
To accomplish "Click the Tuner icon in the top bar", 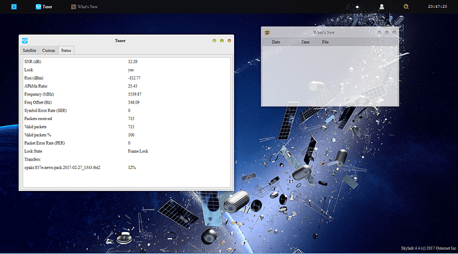I will [39, 7].
